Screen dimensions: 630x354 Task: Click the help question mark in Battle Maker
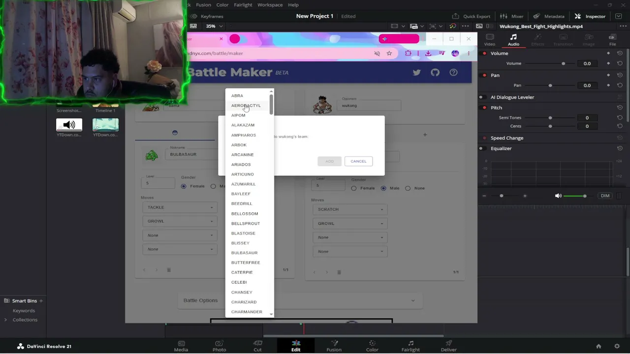coord(453,72)
